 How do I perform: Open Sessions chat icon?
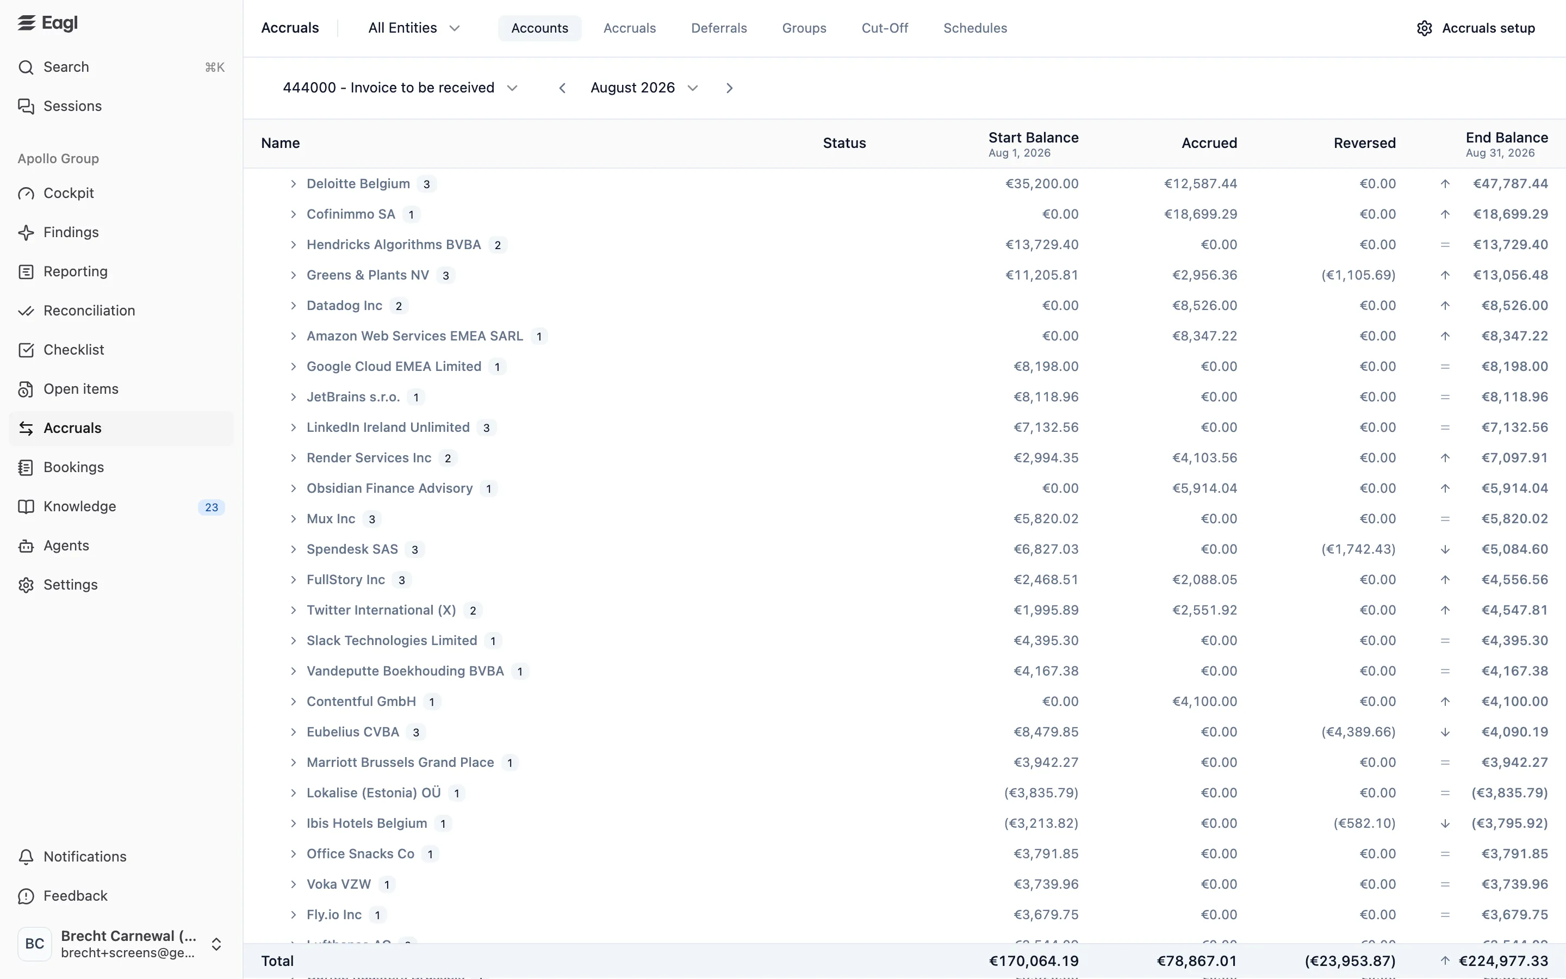point(26,106)
